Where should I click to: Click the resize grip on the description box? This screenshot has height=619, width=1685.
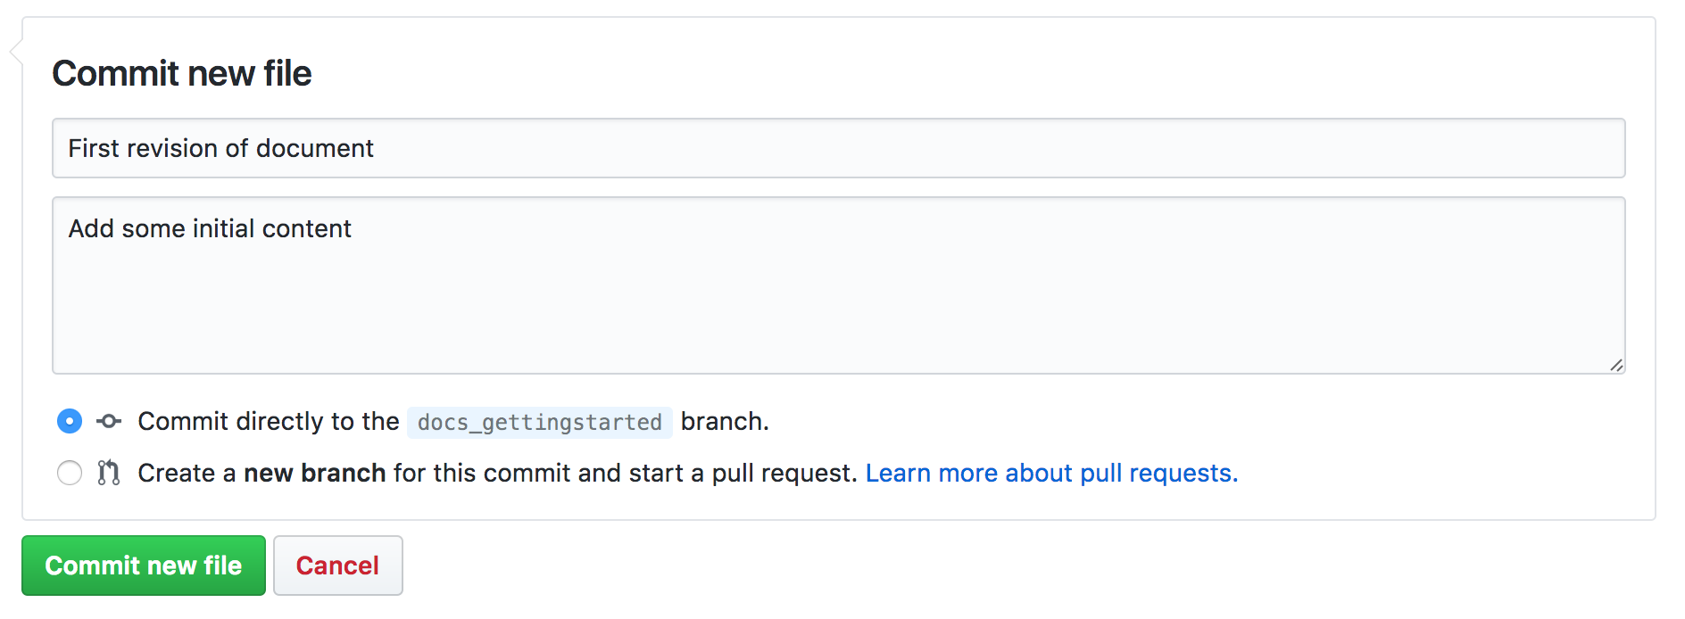point(1615,365)
